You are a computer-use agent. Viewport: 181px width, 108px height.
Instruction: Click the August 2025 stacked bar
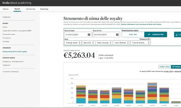(164, 95)
